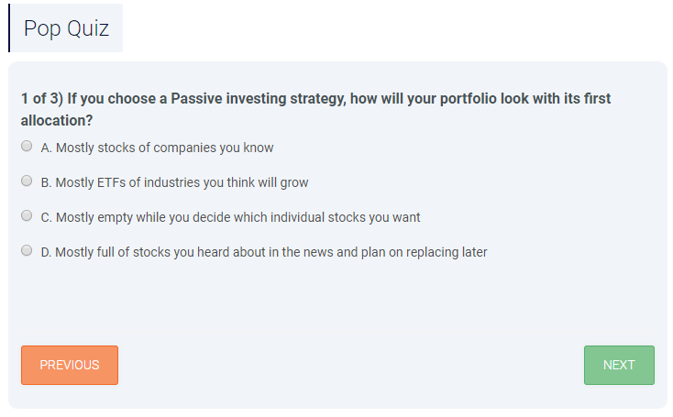
Task: Go to the next quiz question
Action: tap(619, 365)
